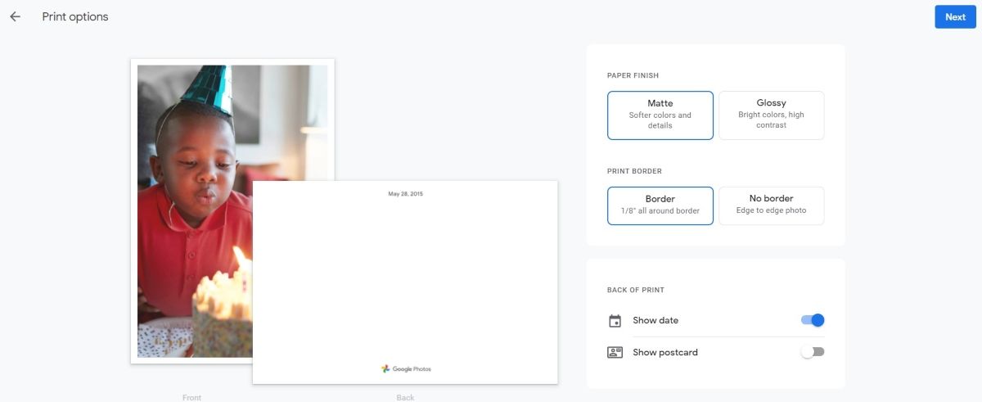Click the back arrow icon

tap(16, 16)
